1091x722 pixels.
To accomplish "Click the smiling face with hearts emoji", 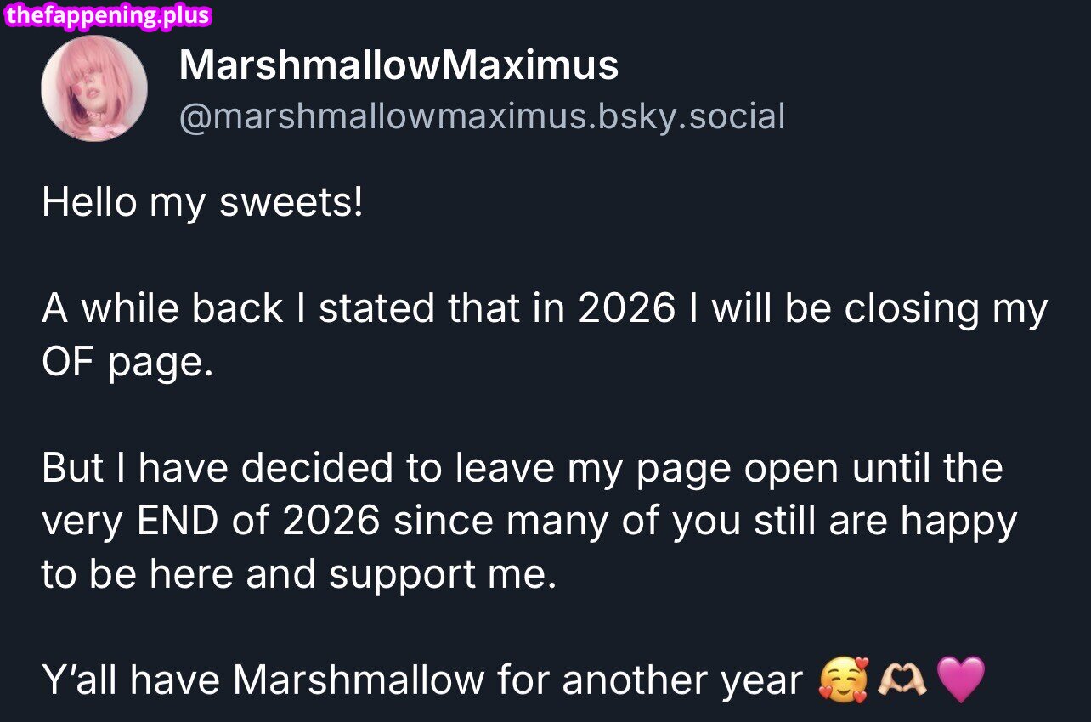I will 843,680.
